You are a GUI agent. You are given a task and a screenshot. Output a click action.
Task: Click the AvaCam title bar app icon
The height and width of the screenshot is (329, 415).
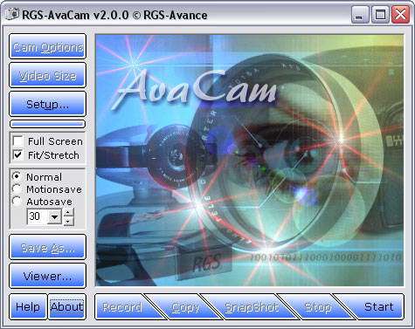click(x=12, y=14)
